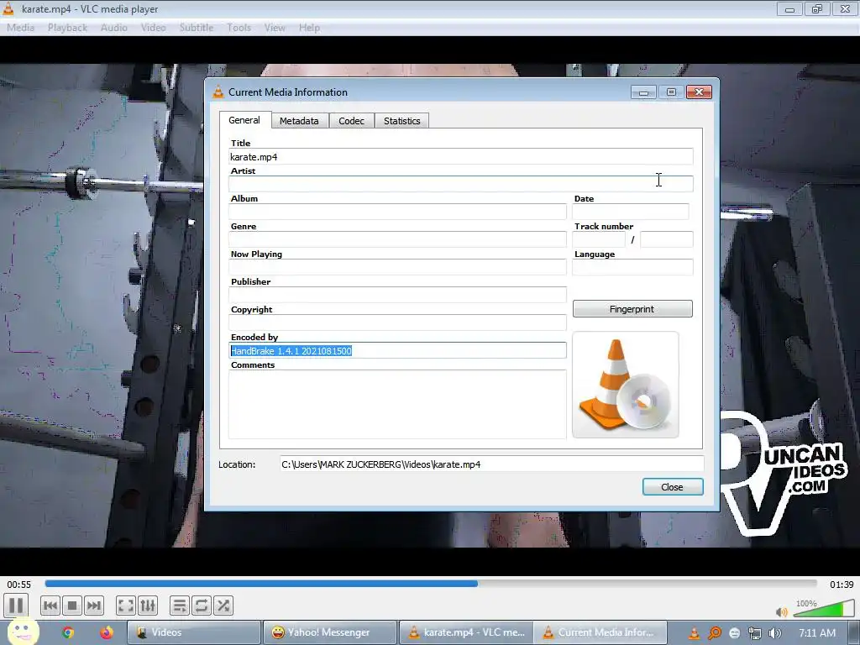Stop playback with the stop button
The width and height of the screenshot is (860, 645).
click(72, 606)
